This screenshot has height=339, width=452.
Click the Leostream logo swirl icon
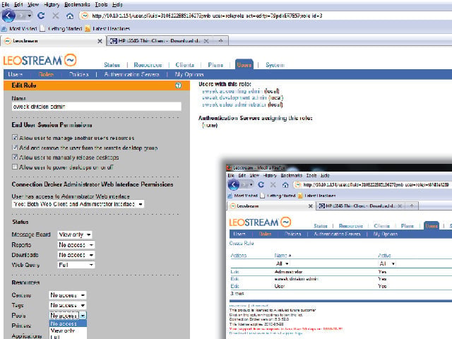[x=71, y=60]
